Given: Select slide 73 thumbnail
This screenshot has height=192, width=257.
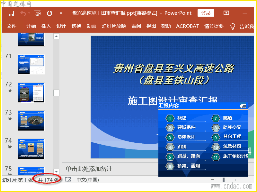Looking at the screenshot, I should pos(31,121).
